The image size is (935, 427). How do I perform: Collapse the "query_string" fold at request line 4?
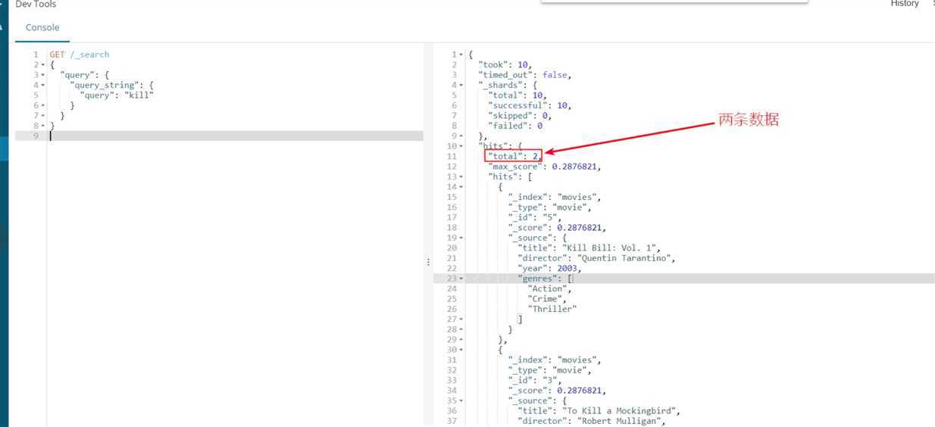[x=43, y=86]
